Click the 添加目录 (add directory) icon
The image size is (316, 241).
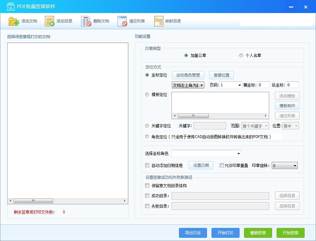(x=50, y=21)
